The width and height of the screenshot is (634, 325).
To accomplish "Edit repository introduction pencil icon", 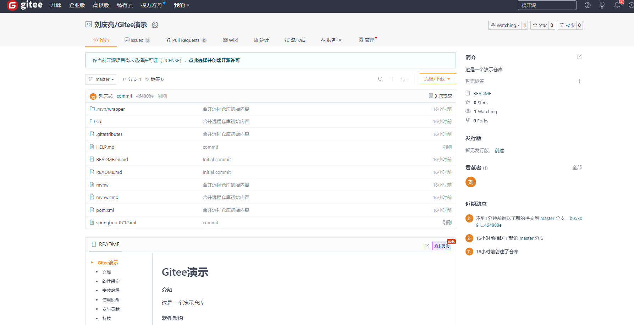I will pyautogui.click(x=579, y=57).
